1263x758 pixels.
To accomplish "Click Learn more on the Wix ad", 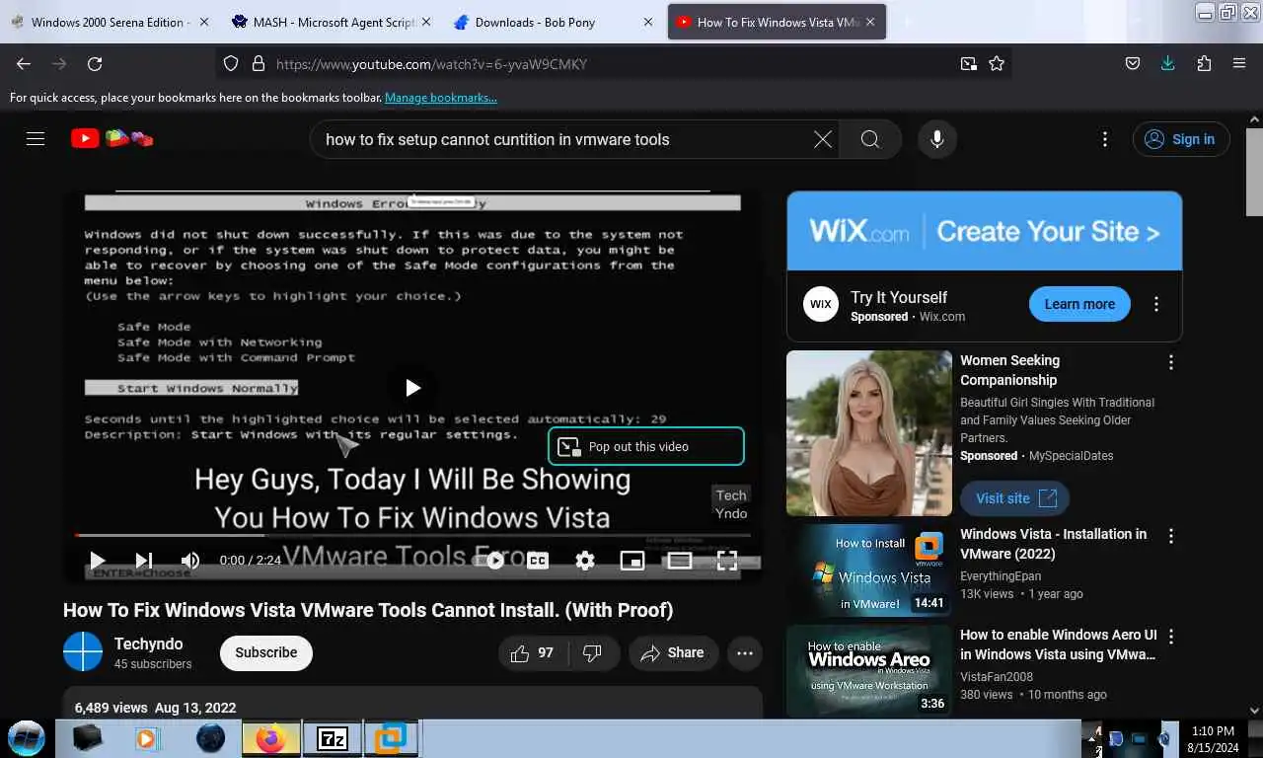I will 1079,304.
